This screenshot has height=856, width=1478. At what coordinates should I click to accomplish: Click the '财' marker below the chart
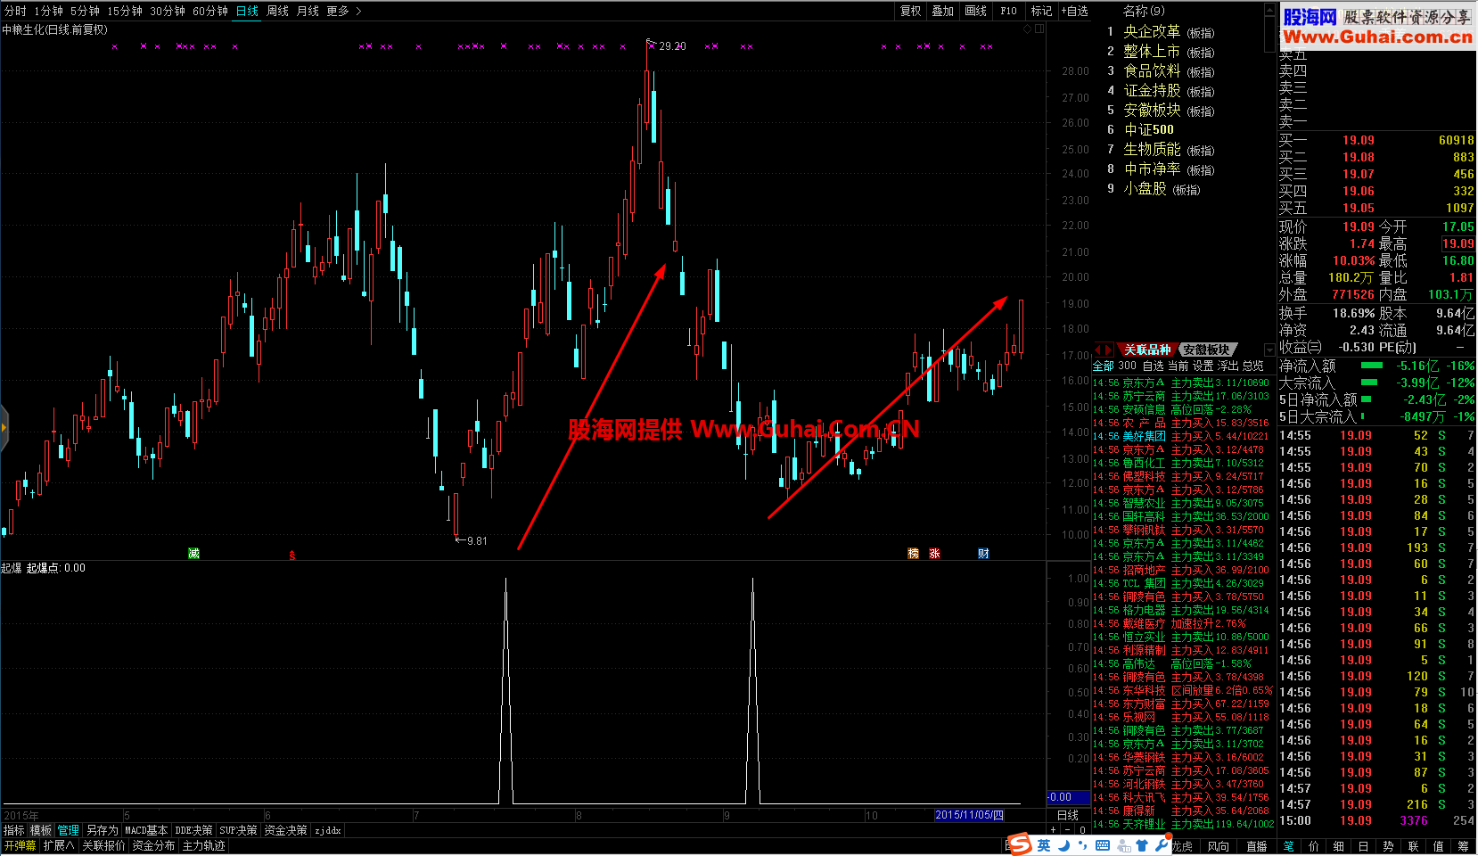[x=983, y=554]
